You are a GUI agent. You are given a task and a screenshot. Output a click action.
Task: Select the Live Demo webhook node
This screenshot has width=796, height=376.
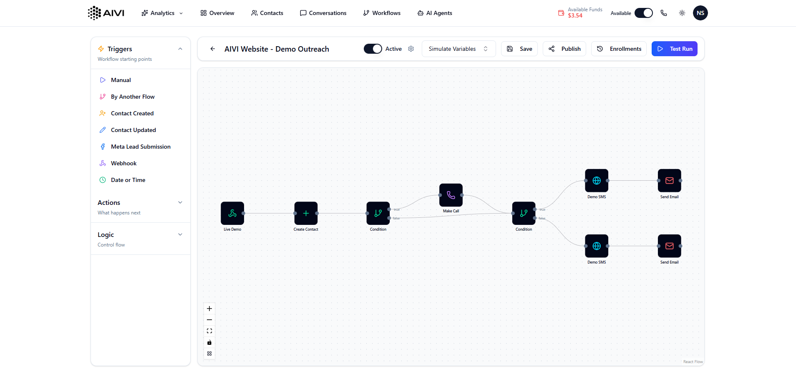pos(232,213)
